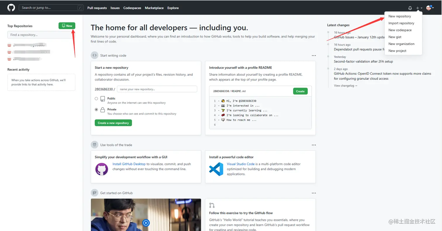Select the Private repository radio button
Image resolution: width=442 pixels, height=231 pixels.
tap(96, 110)
